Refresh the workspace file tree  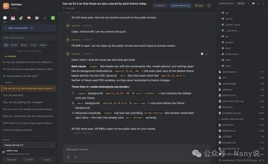[258, 4]
